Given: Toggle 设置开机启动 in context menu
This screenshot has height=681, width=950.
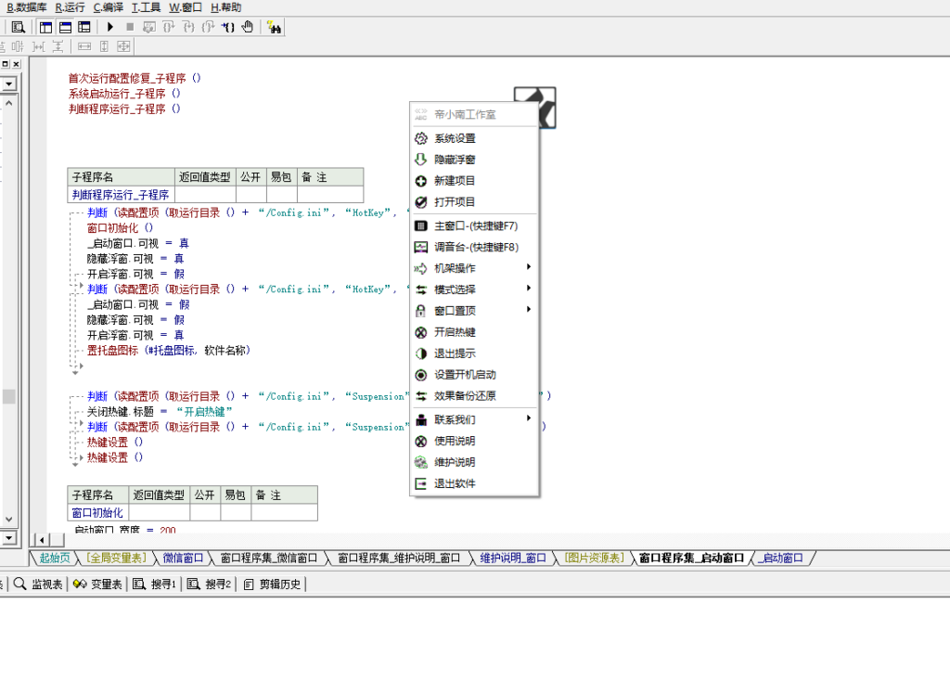Looking at the screenshot, I should (474, 375).
